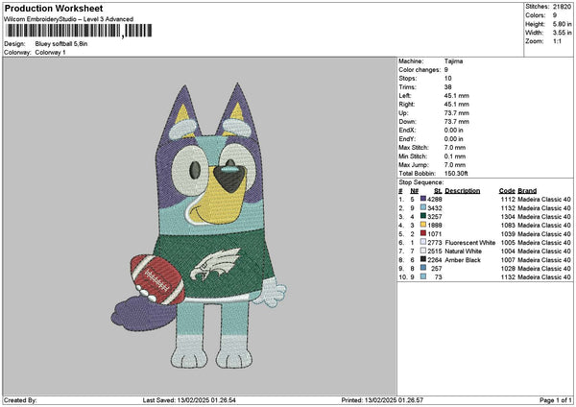Click the 'Printed' timestamp in the footer
Viewport: 576px width, 407px height.
(382, 400)
